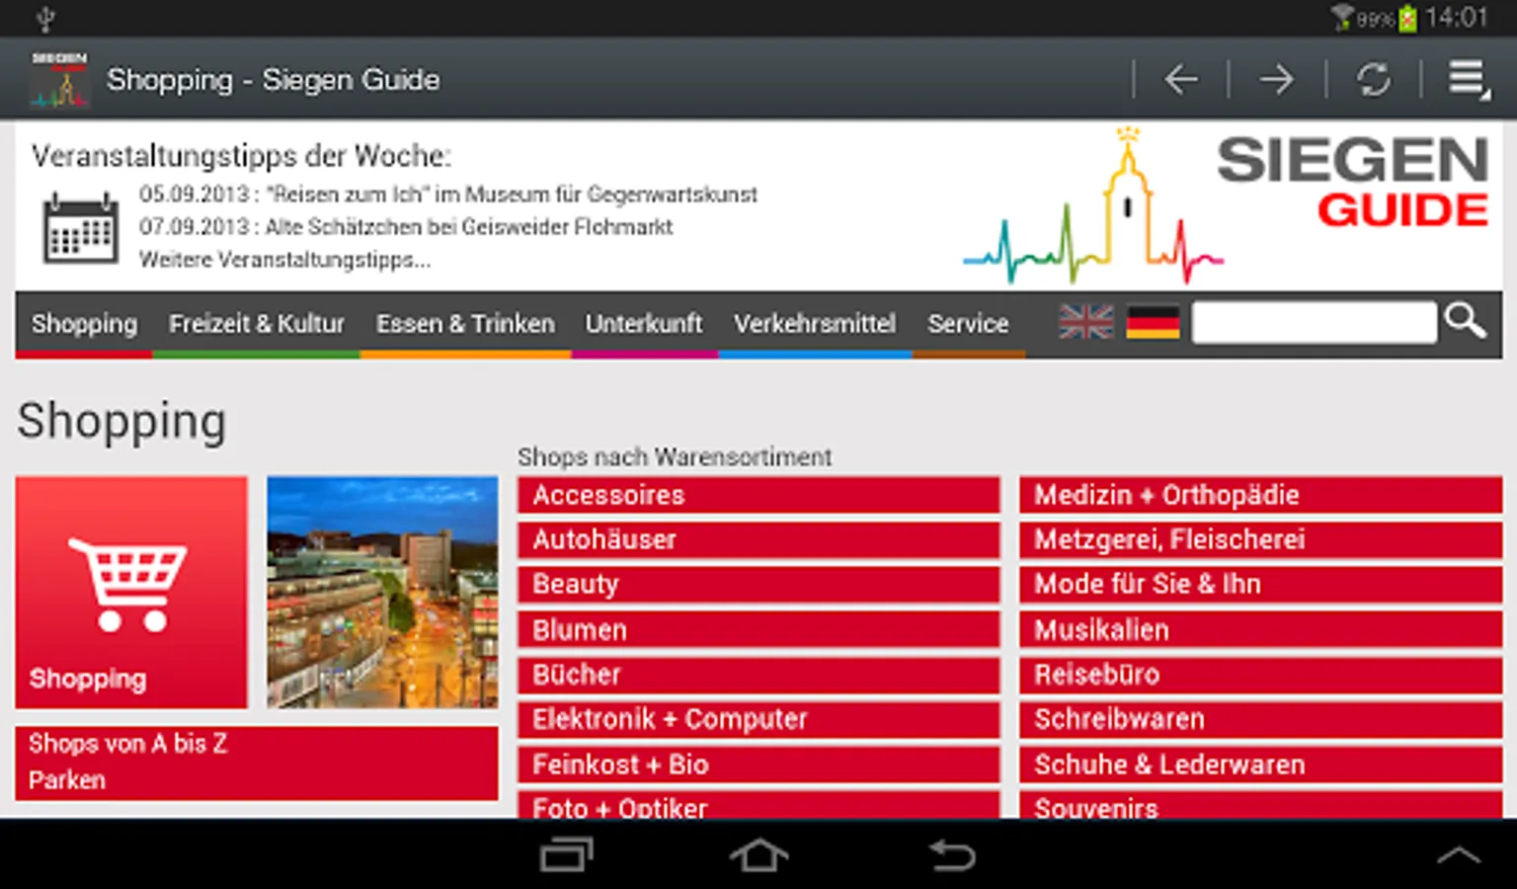Switch language with the German flag
This screenshot has height=889, width=1517.
click(x=1153, y=322)
